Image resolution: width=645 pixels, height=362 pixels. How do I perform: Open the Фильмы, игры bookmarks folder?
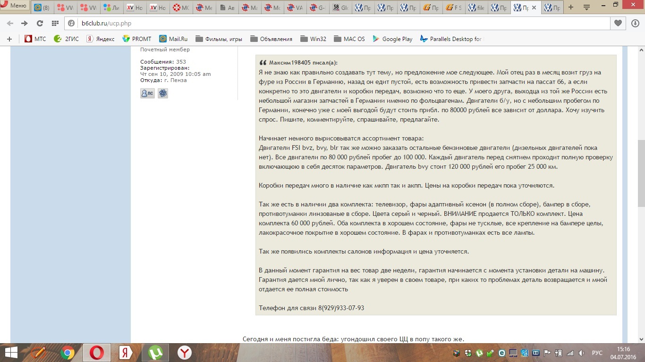point(219,39)
